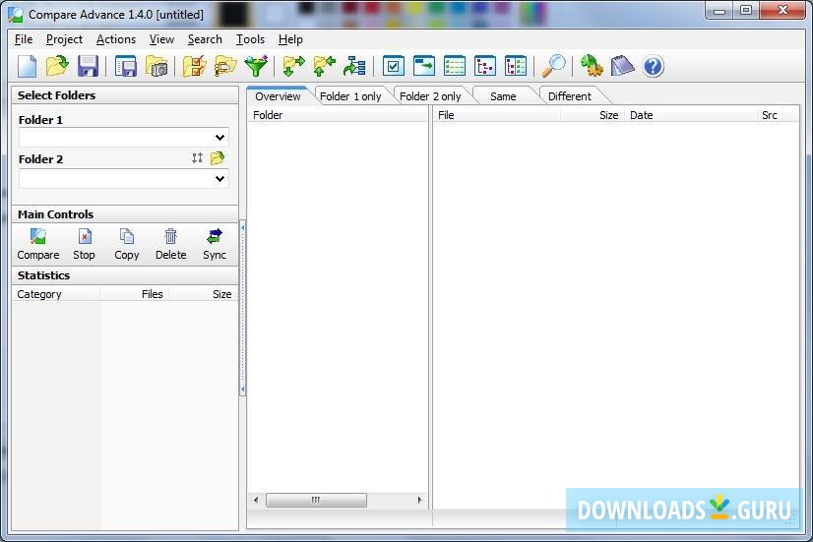Click the green arrow tree structure icon
Image resolution: width=813 pixels, height=542 pixels.
tap(354, 66)
